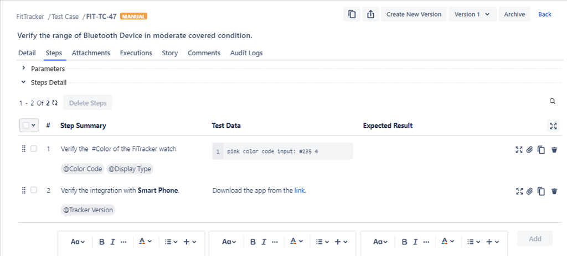Open more formatting in Step Summary editor

pos(123,242)
